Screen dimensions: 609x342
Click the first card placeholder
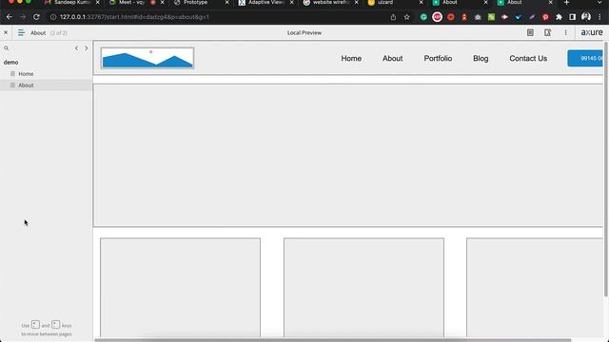click(180, 287)
